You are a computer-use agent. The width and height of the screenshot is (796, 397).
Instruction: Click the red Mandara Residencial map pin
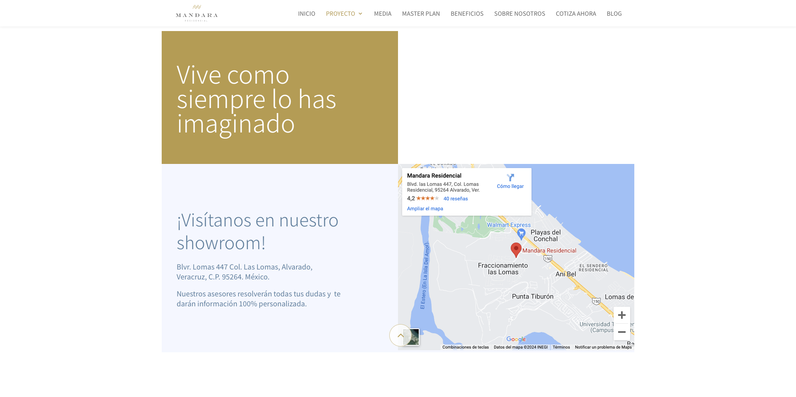click(x=516, y=249)
